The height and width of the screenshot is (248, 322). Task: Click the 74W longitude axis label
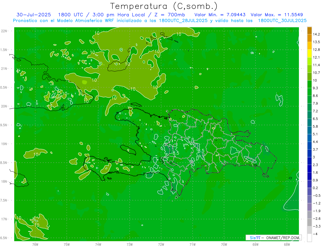[x=98, y=244]
